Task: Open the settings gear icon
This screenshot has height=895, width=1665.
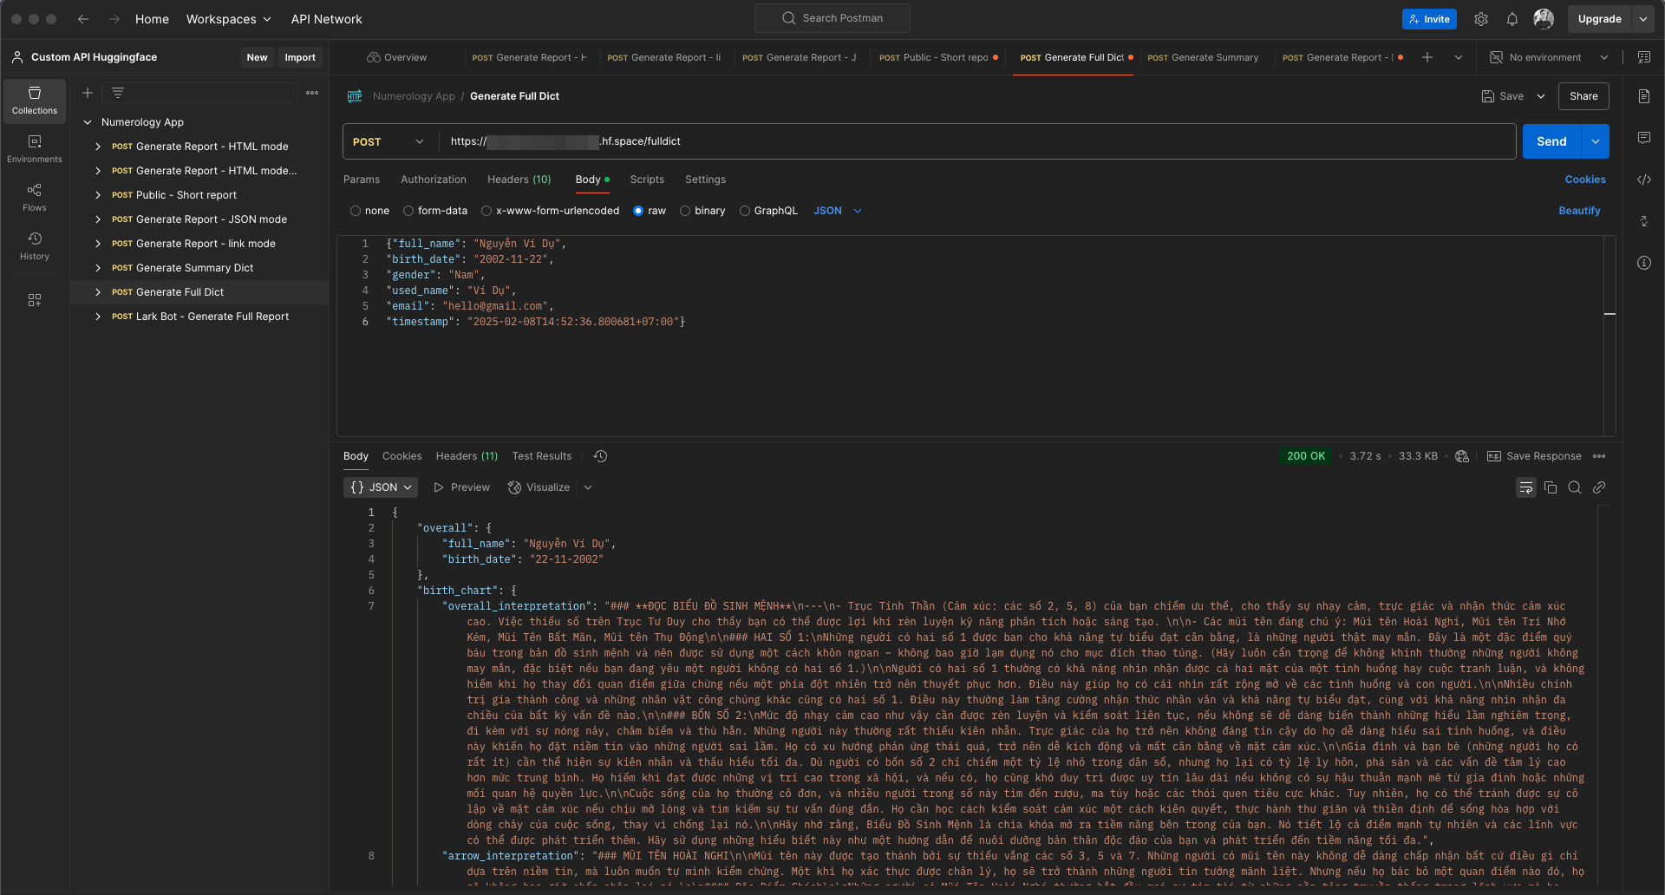Action: (1481, 19)
